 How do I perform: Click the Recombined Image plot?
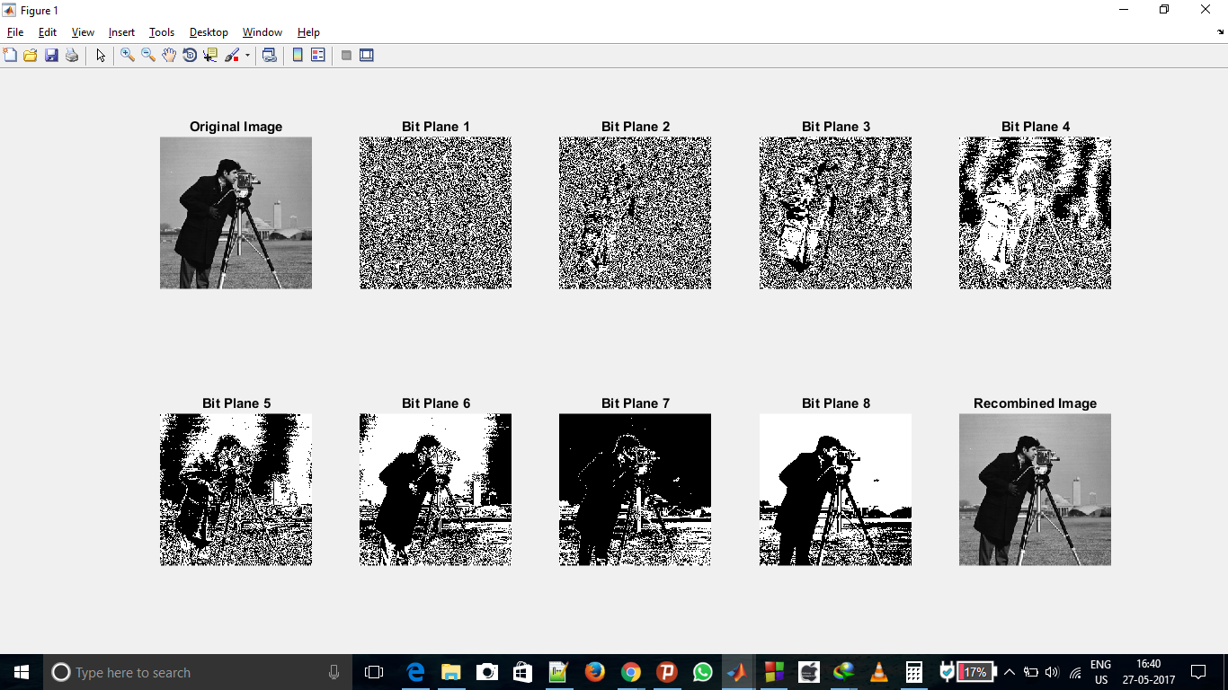pyautogui.click(x=1035, y=490)
